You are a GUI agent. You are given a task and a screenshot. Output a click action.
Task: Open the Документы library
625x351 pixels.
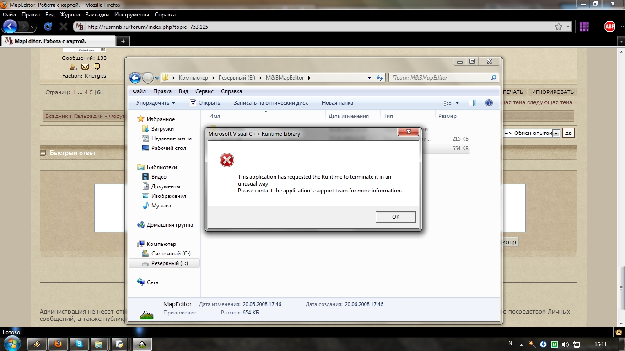point(166,186)
